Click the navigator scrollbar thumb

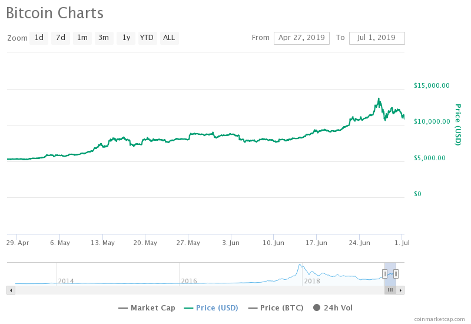click(x=390, y=290)
